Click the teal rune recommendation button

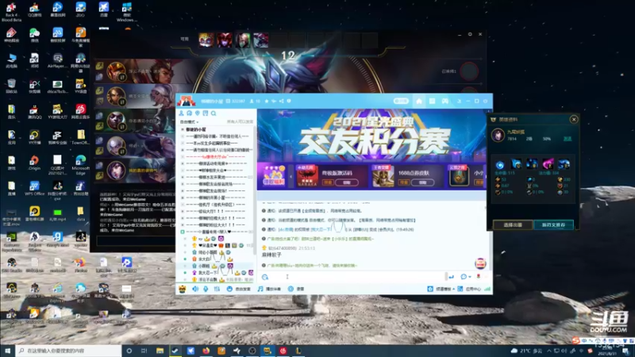(x=553, y=225)
